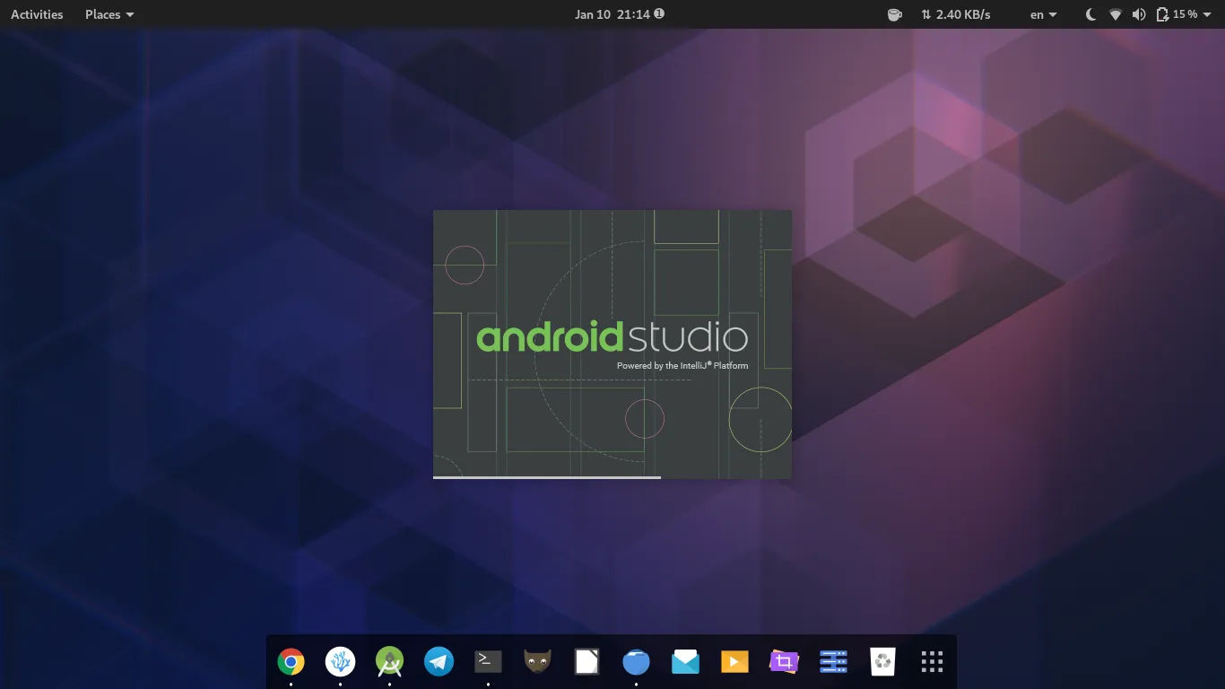Click the volume speaker icon
The width and height of the screenshot is (1225, 689).
point(1139,14)
